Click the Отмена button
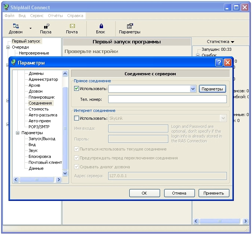252x235 pixels. click(179, 193)
